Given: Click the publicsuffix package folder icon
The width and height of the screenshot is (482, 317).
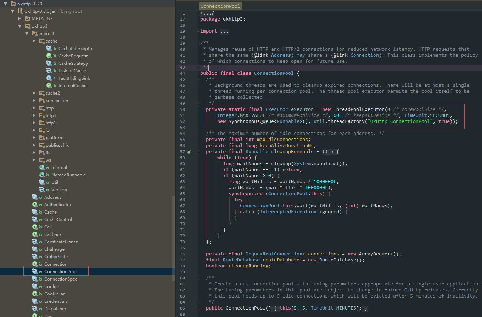Looking at the screenshot, I should (42, 145).
